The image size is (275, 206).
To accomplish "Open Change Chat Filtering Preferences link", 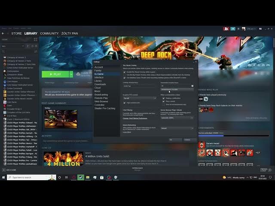I will [x=135, y=118].
